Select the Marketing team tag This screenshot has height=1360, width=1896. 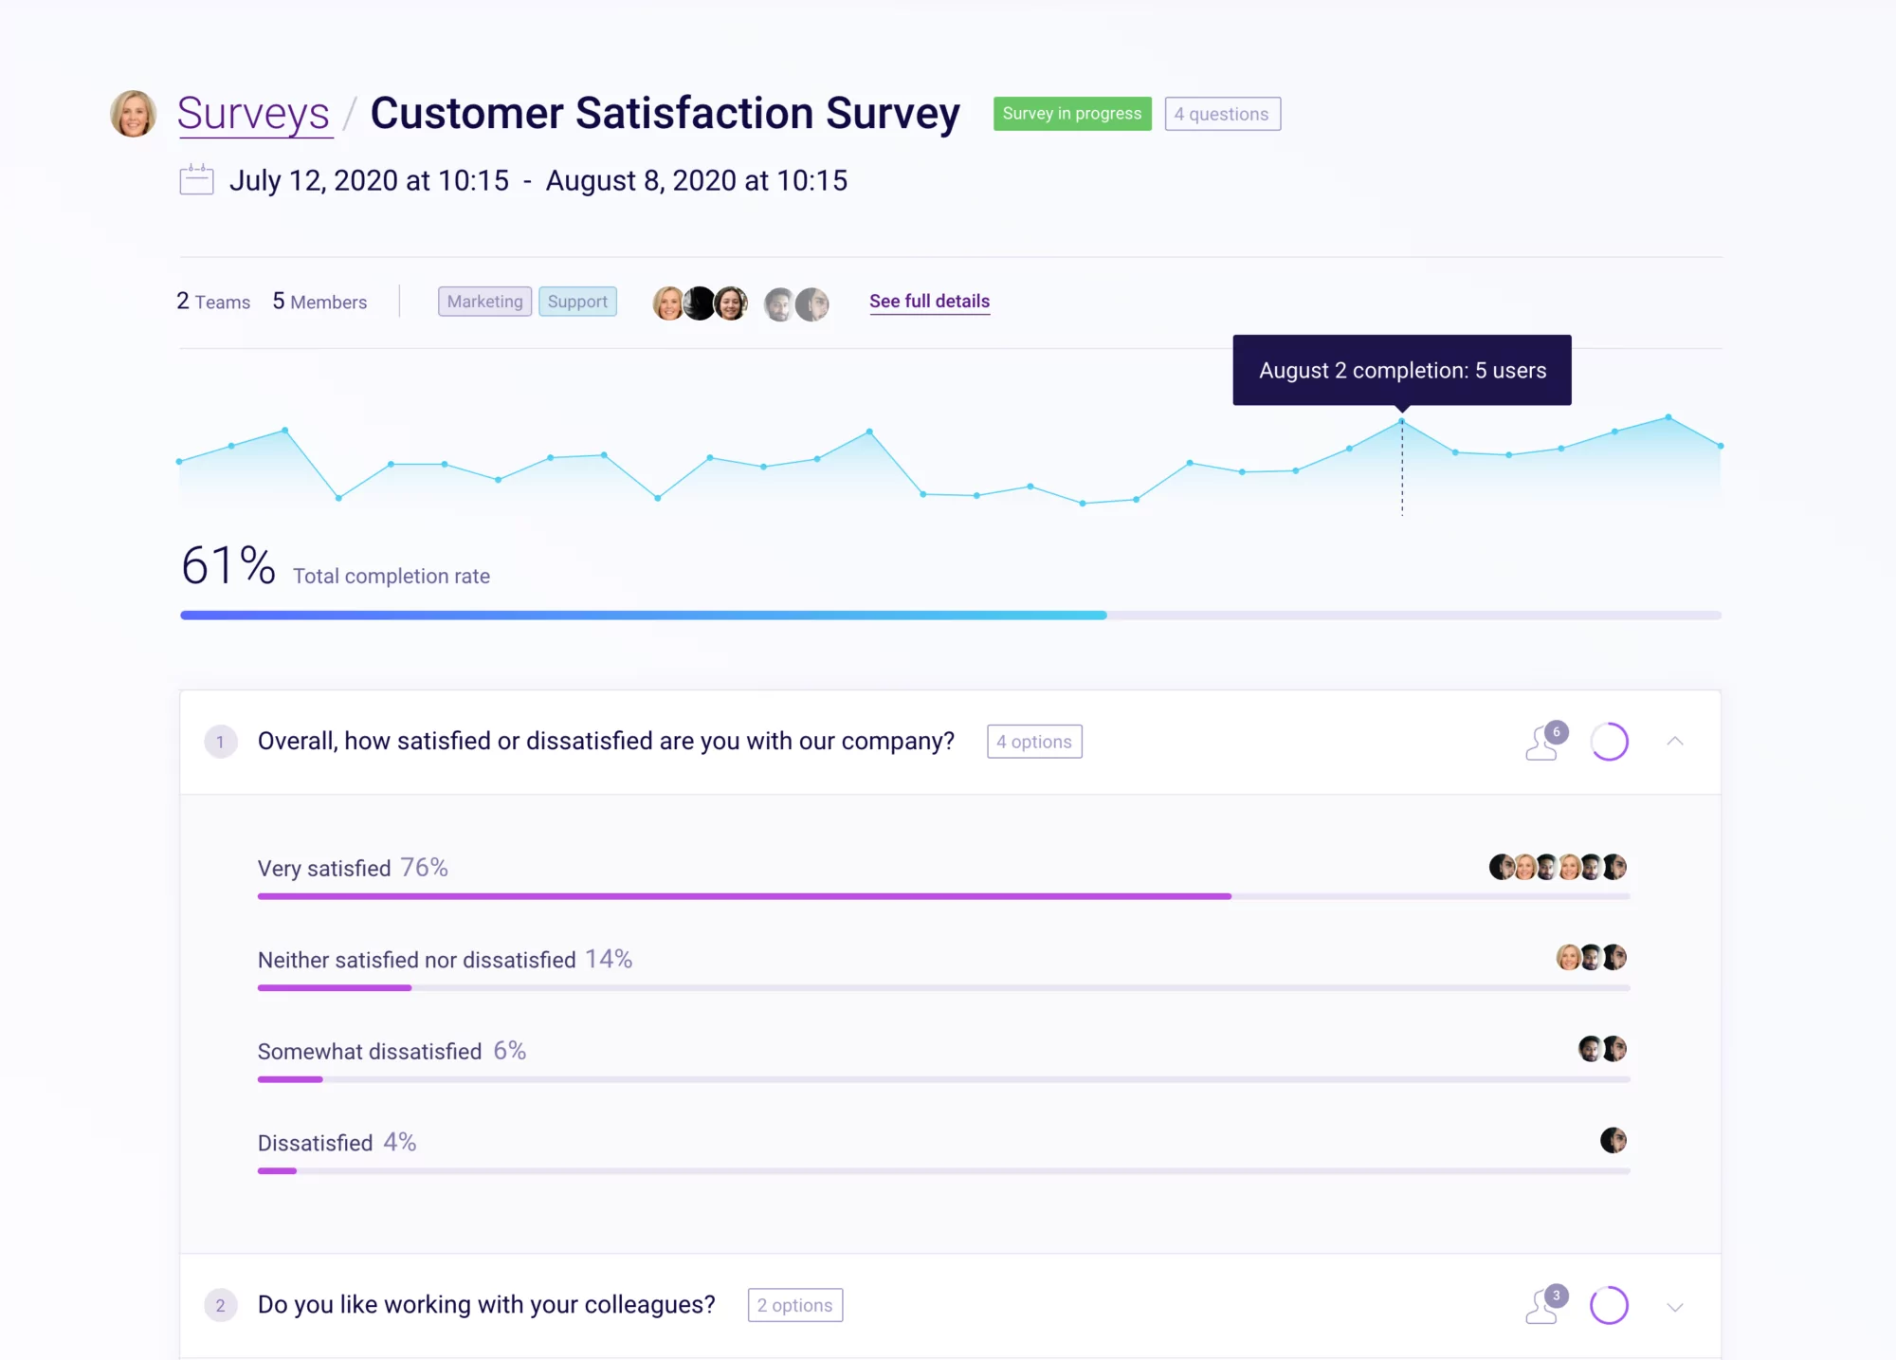(483, 302)
